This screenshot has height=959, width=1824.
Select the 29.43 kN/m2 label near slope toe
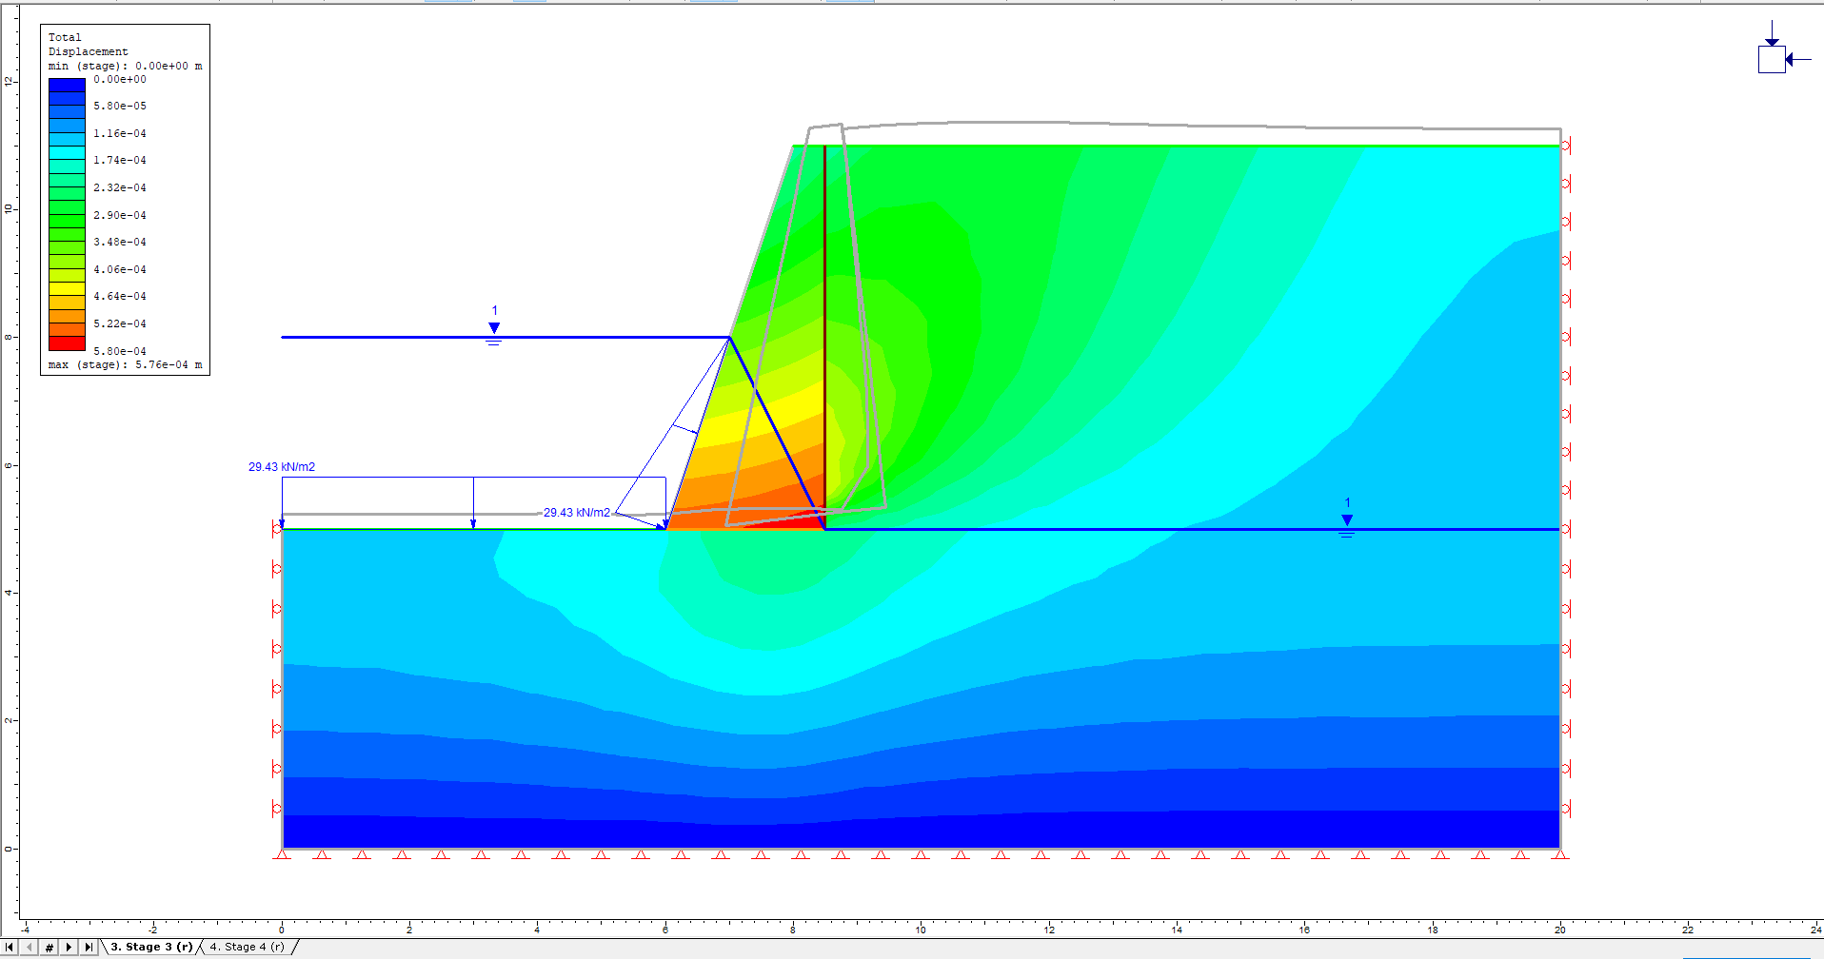[x=577, y=513]
